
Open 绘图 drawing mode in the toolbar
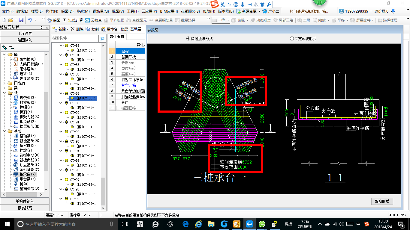(x=54, y=20)
